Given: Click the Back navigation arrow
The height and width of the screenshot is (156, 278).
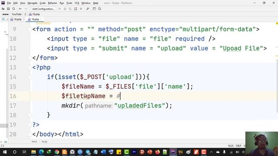Looking at the screenshot, I should pyautogui.click(x=20, y=9).
